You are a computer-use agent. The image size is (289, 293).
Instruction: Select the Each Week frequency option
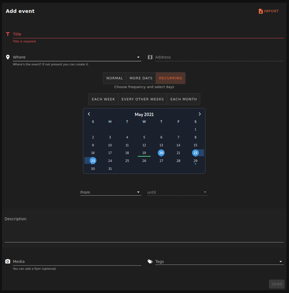(x=103, y=99)
